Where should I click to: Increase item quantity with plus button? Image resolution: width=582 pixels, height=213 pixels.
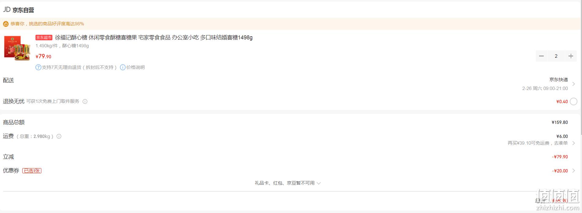pyautogui.click(x=571, y=56)
